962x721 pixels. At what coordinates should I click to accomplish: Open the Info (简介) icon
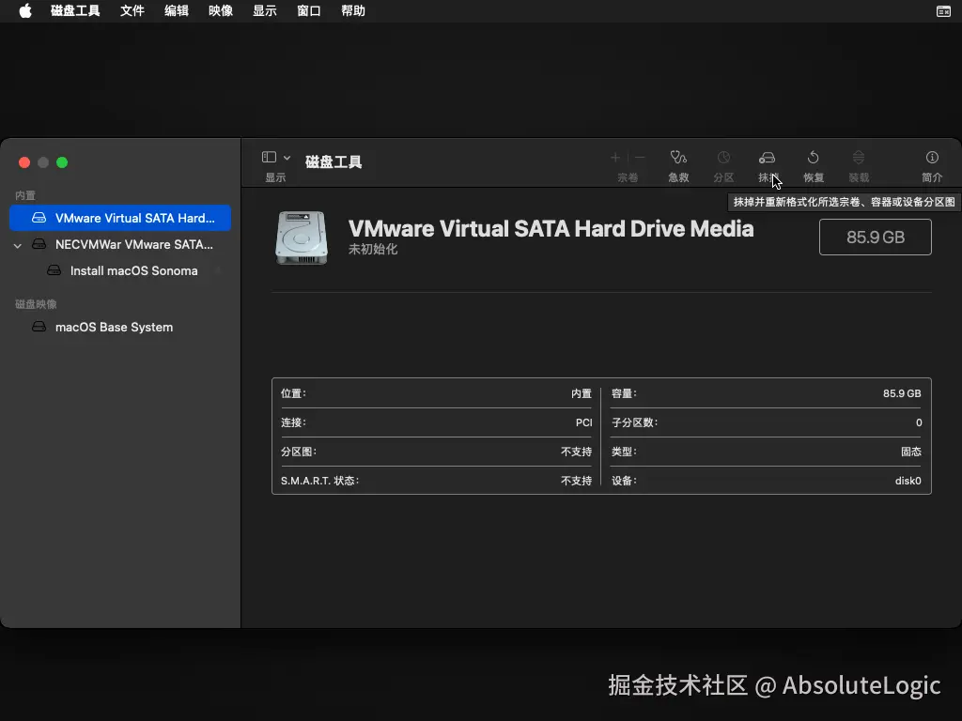point(932,158)
